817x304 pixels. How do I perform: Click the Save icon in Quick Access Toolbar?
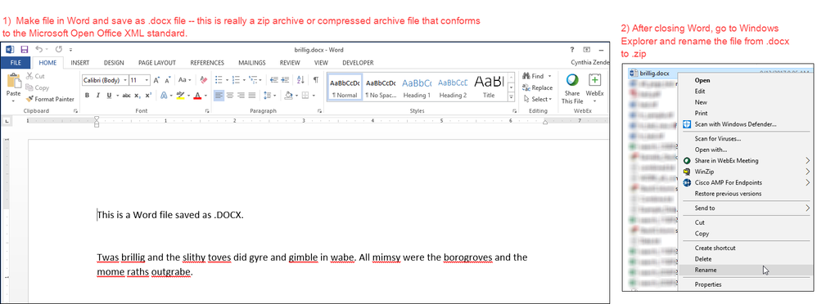click(x=24, y=50)
